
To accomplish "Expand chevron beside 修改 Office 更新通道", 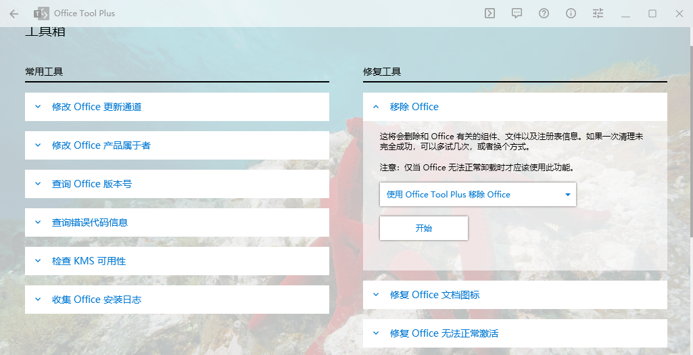I will click(x=38, y=107).
